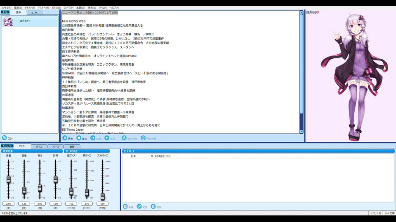Click the 記号 column header
Screen dimensions: 396x222
[x=133, y=156]
